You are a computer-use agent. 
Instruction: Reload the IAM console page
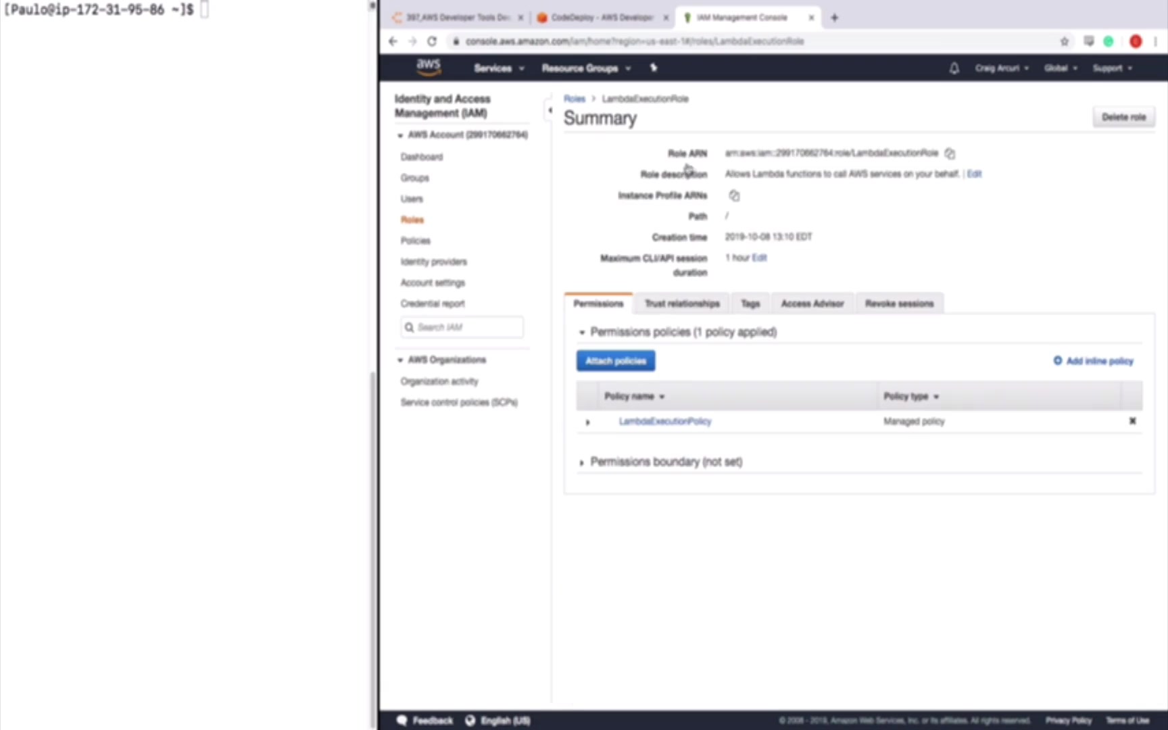click(x=432, y=41)
